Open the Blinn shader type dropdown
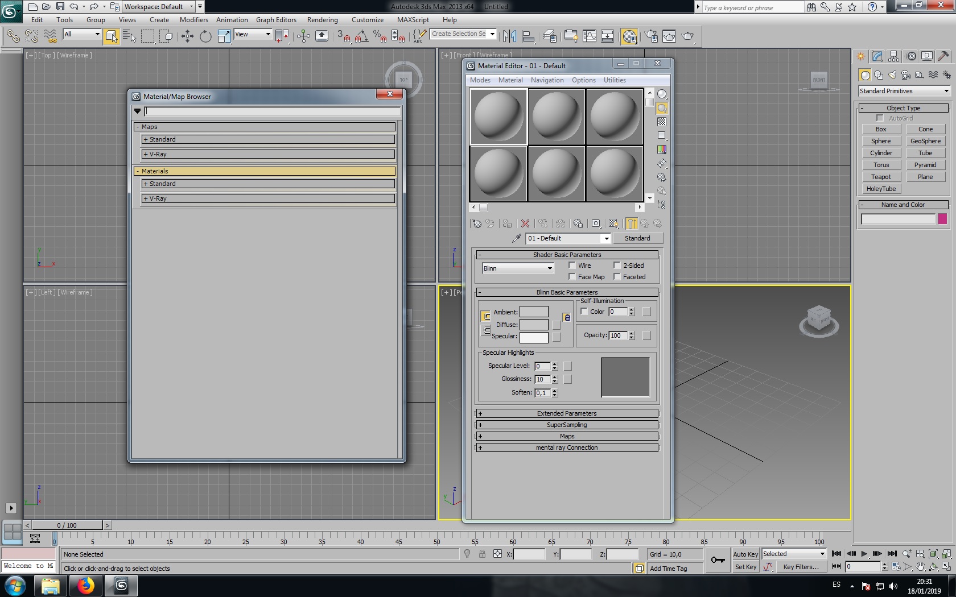 click(518, 268)
